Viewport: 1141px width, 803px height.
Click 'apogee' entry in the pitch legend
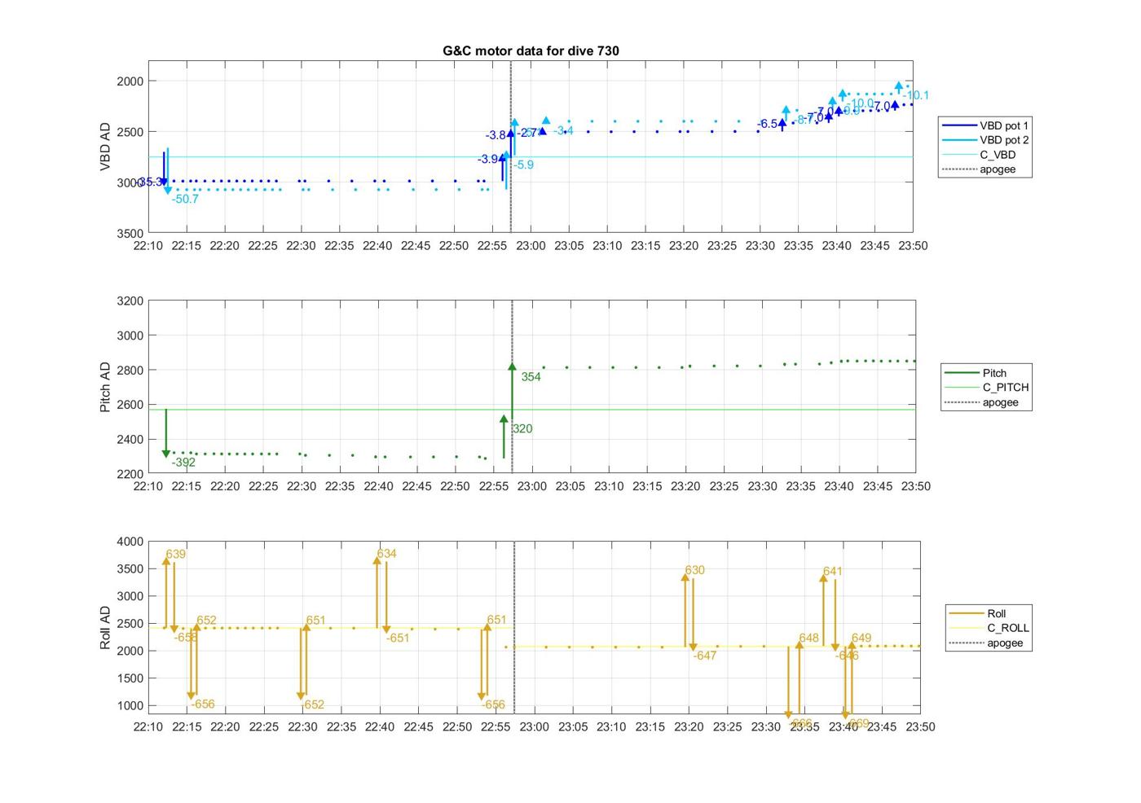(982, 402)
